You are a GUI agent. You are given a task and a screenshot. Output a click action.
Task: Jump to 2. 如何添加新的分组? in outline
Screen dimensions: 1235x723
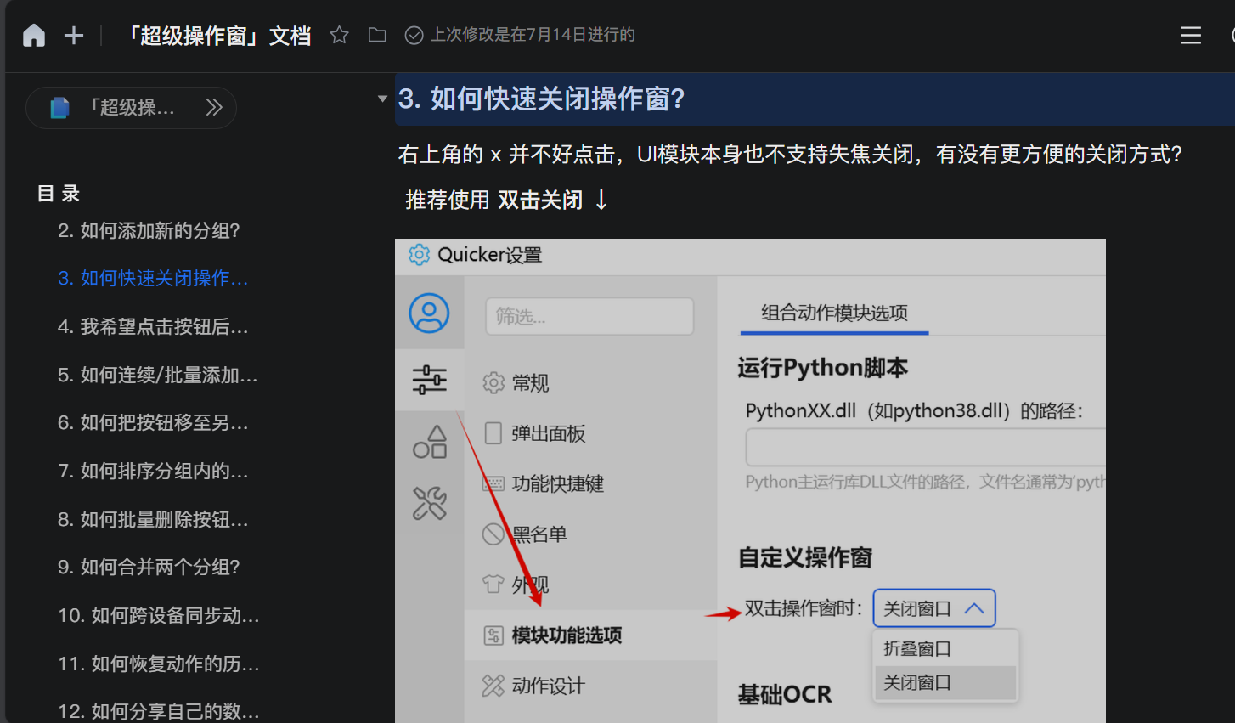pos(149,230)
